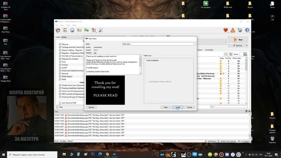Click the Tools toolbar icon with dropdown arrow
Viewport: 281px width, 158px height.
pos(94,30)
